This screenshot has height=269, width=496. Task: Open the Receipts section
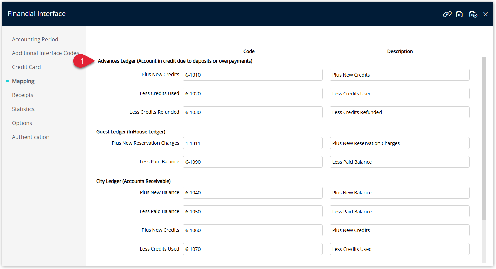[23, 95]
